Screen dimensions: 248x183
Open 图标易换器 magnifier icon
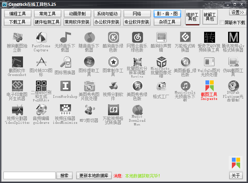[65, 62]
